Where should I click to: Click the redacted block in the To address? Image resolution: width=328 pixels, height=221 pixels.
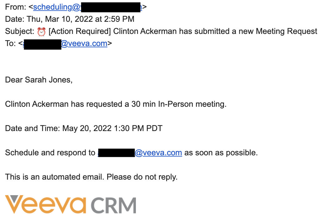[42, 44]
